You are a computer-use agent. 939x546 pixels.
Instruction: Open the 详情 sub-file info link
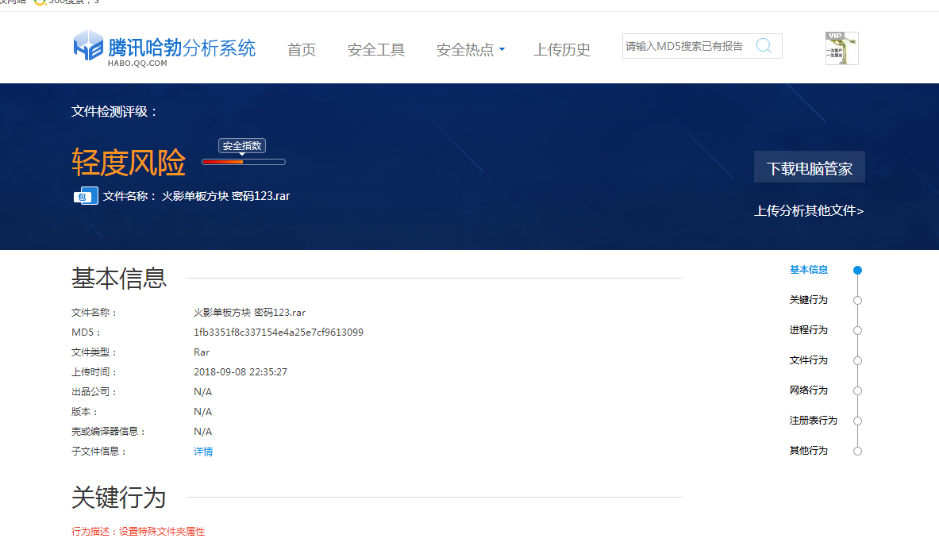203,452
